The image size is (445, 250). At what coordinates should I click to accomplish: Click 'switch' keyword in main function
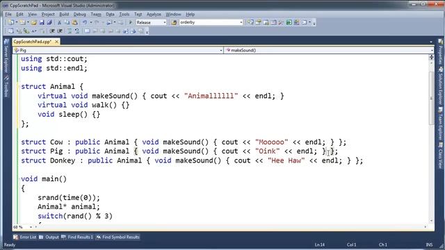coord(50,216)
